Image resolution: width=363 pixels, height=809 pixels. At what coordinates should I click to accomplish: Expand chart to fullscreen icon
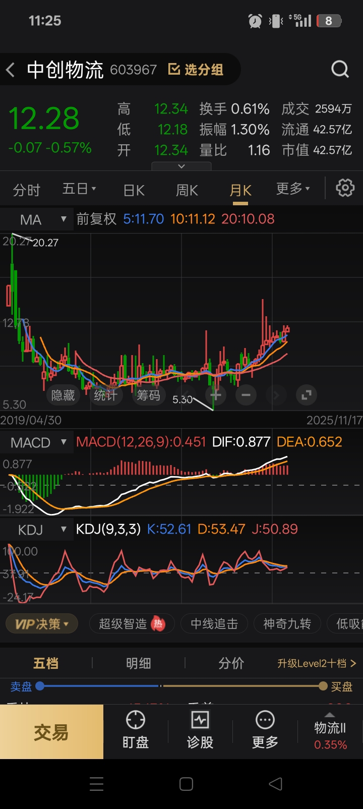307,395
